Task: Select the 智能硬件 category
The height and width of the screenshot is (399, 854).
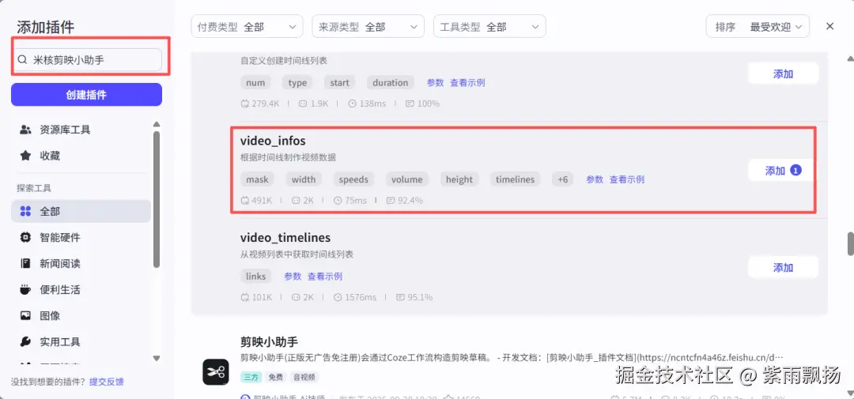Action: (81, 237)
